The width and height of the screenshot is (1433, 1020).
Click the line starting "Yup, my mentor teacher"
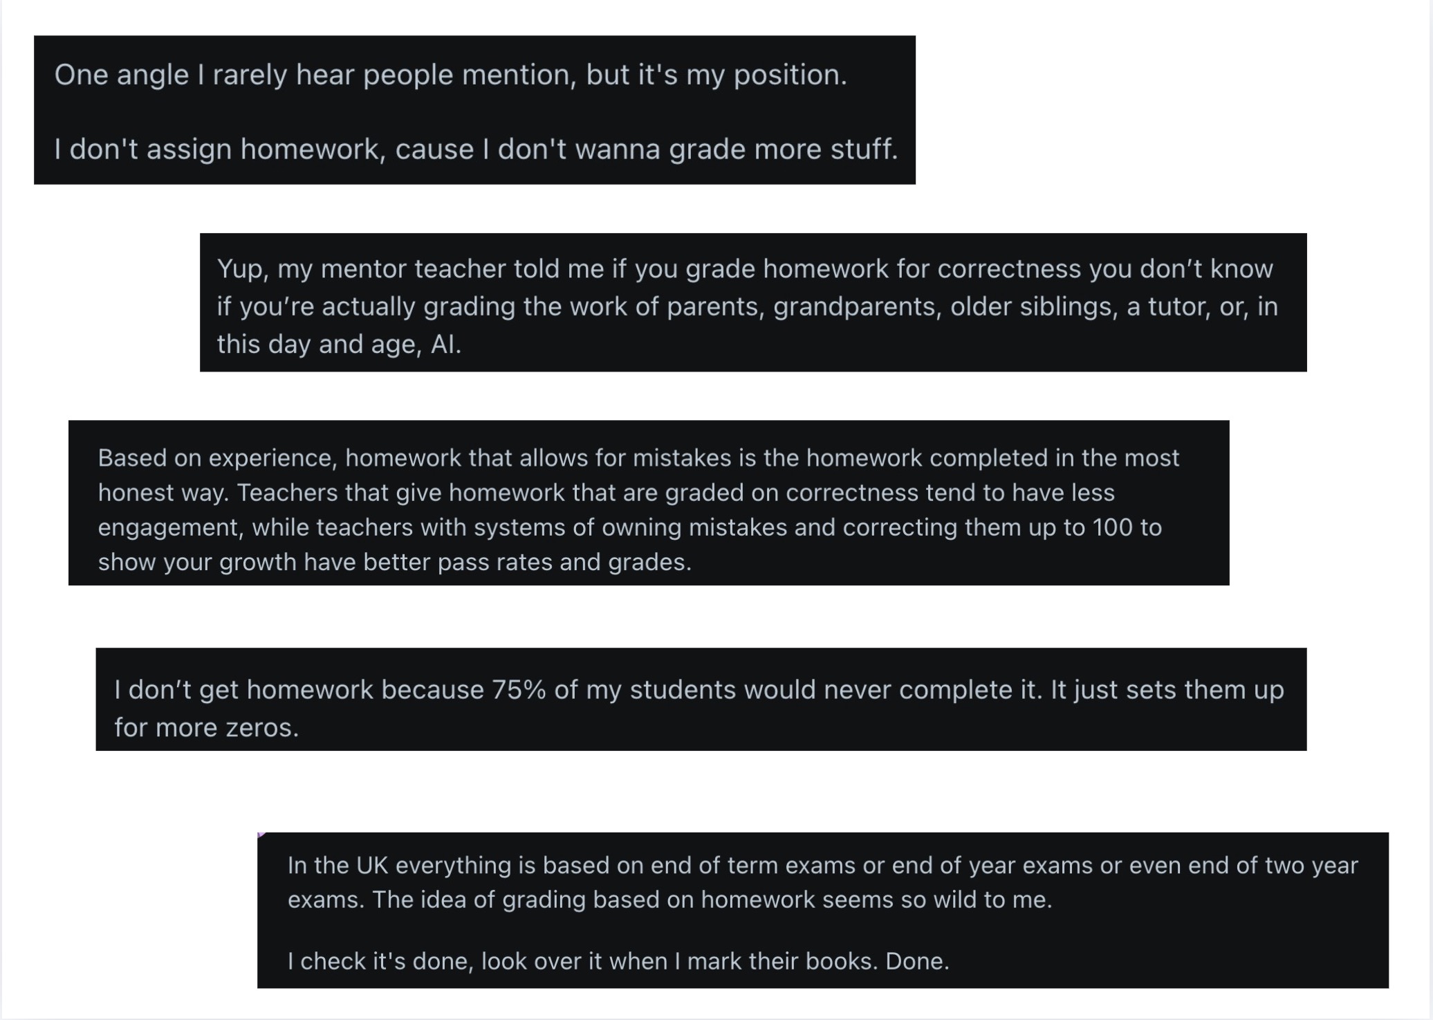(x=744, y=268)
